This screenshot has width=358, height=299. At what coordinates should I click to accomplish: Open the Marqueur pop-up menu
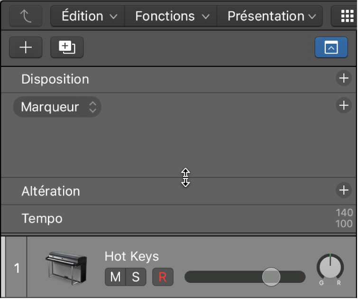tap(57, 107)
